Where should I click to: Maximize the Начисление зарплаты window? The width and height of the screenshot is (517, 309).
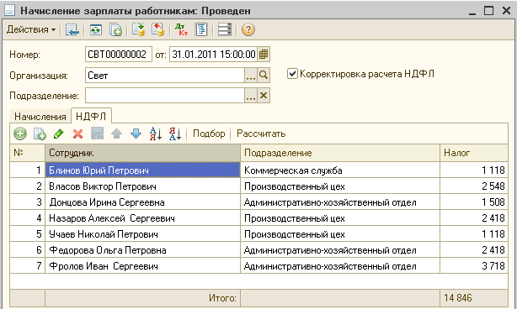click(x=489, y=11)
